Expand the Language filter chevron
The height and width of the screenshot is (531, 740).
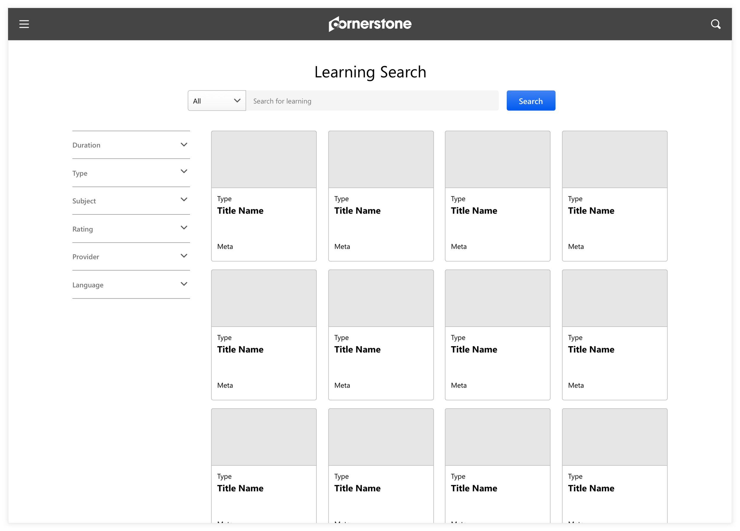[184, 284]
